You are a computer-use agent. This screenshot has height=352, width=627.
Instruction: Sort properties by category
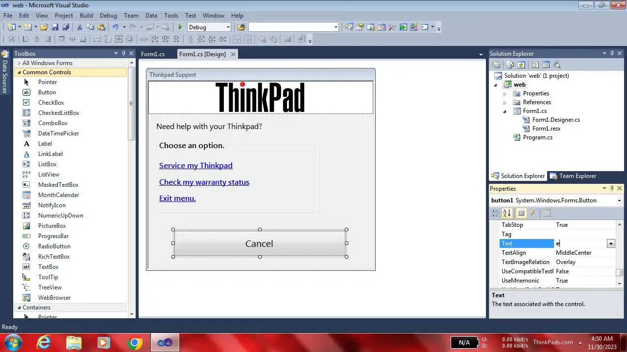pos(496,213)
